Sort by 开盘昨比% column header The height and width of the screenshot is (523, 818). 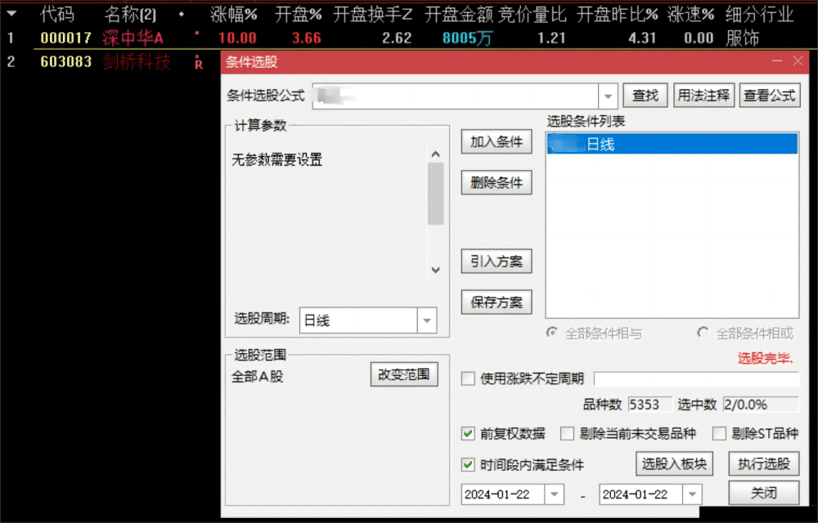[617, 15]
